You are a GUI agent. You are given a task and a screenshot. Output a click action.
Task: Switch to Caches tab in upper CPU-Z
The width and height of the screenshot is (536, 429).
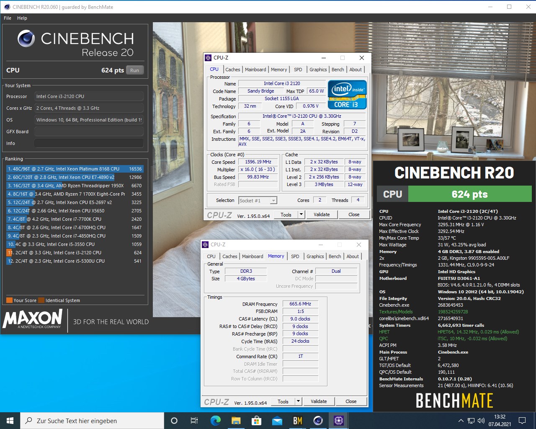point(233,70)
